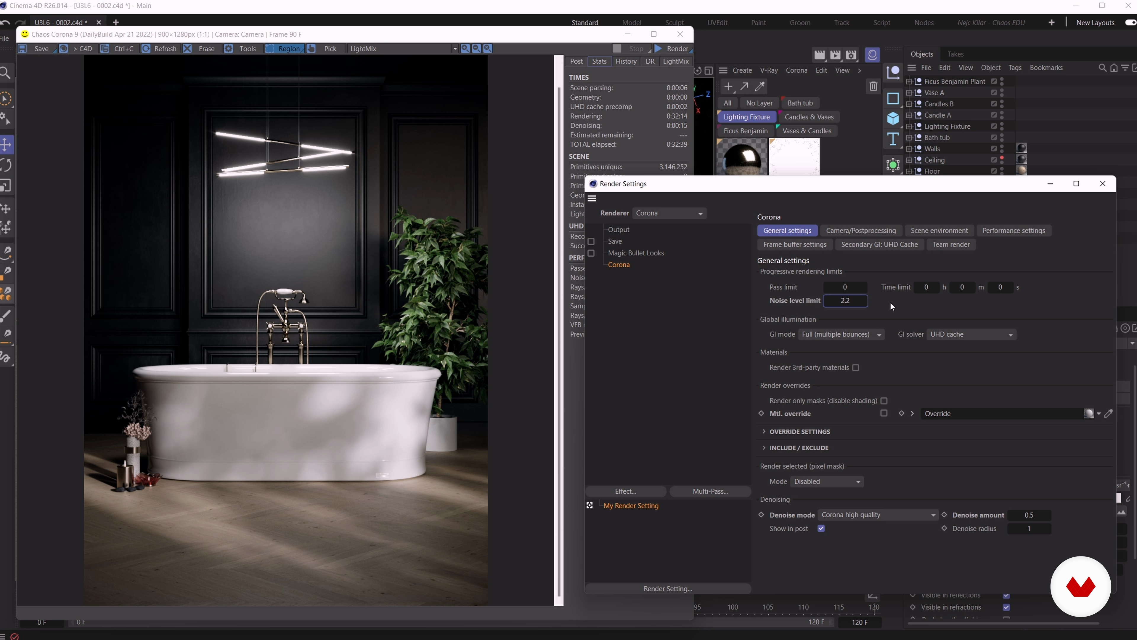This screenshot has width=1137, height=640.
Task: Select the cube primitive icon
Action: [x=893, y=119]
